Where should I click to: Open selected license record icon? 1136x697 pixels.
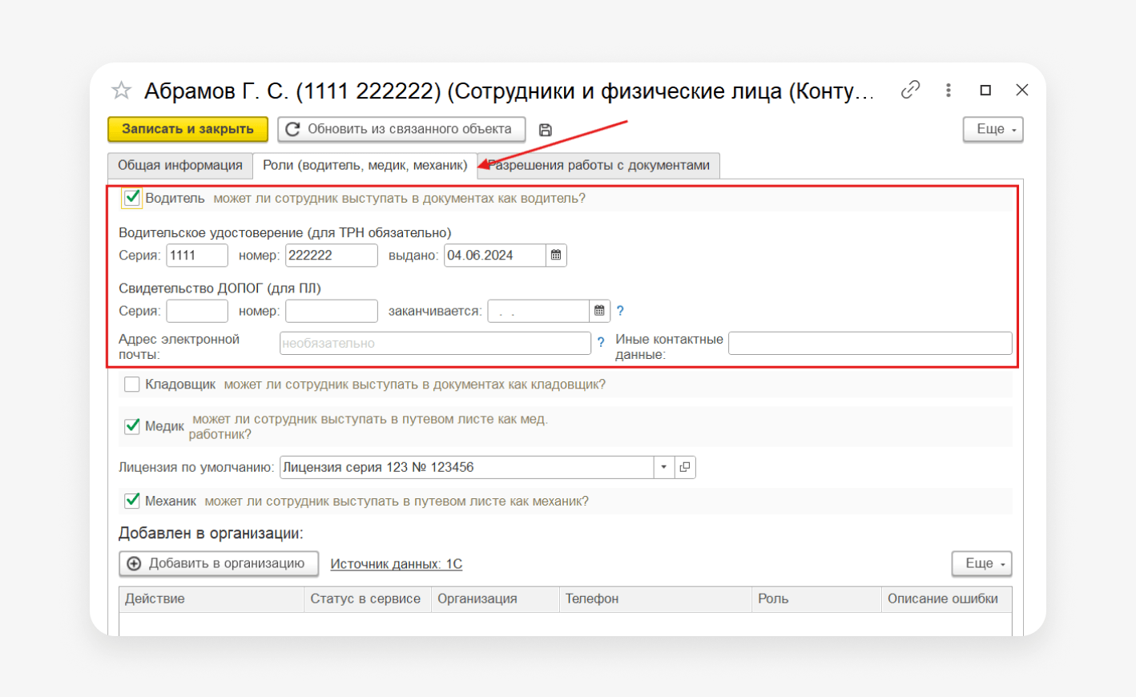pos(685,467)
